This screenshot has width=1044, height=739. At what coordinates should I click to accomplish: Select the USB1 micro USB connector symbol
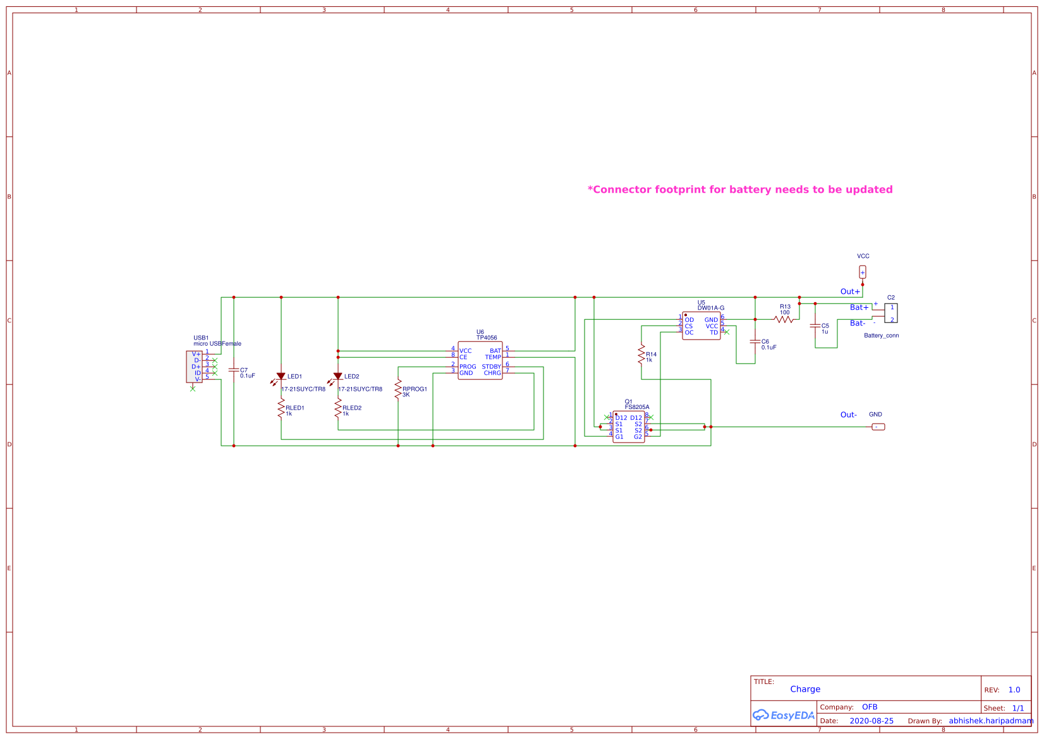(x=194, y=367)
